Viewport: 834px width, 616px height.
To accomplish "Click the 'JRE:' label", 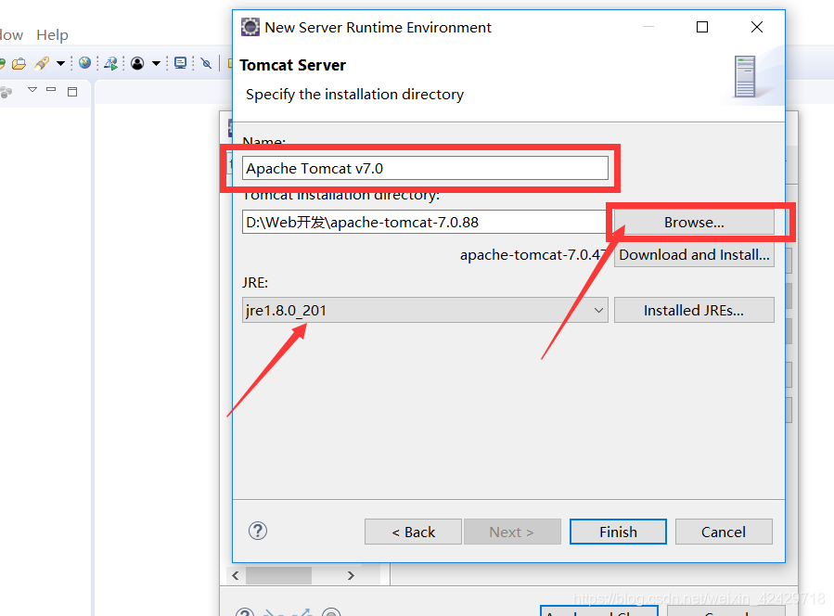I will click(255, 282).
